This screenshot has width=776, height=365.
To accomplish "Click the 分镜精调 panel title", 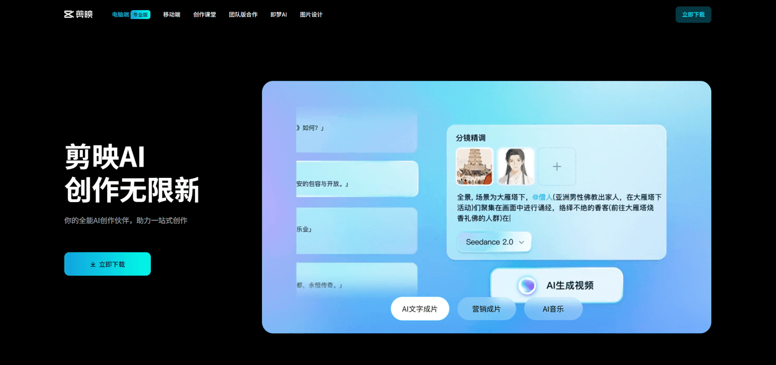I will click(470, 138).
